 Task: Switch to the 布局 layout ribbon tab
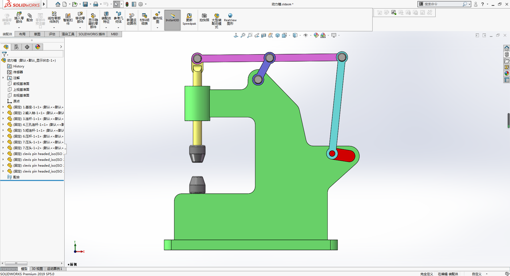coord(22,34)
